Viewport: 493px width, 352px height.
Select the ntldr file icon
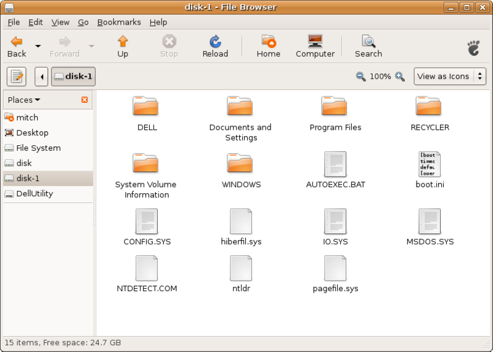pyautogui.click(x=241, y=268)
